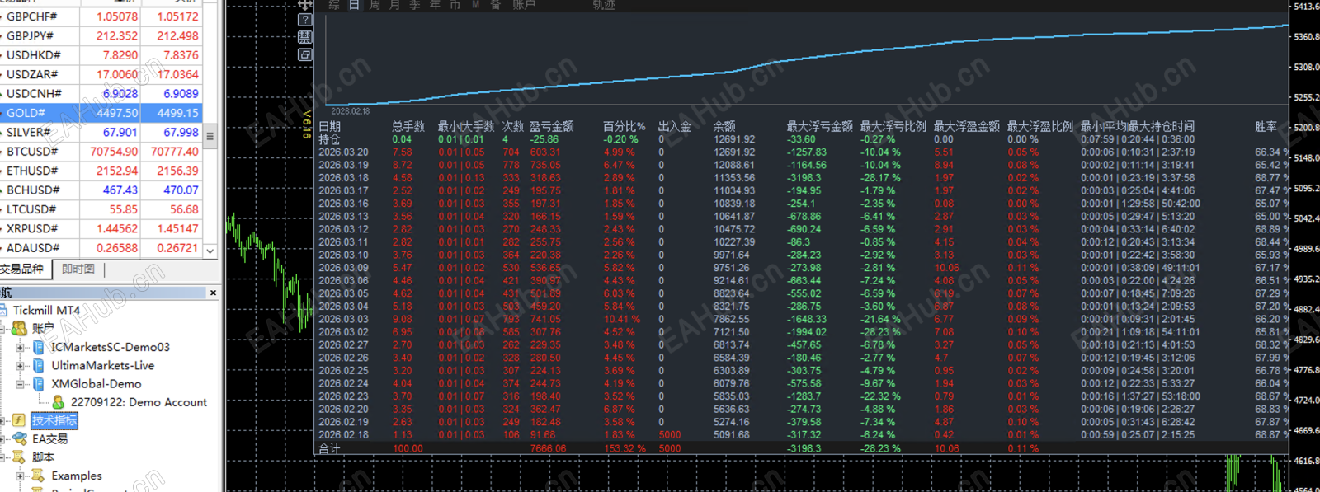Click the 合计 totals row label

[329, 448]
